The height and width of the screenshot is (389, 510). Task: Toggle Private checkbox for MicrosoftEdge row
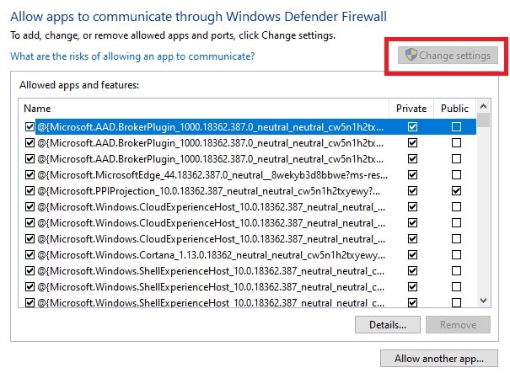click(x=412, y=175)
